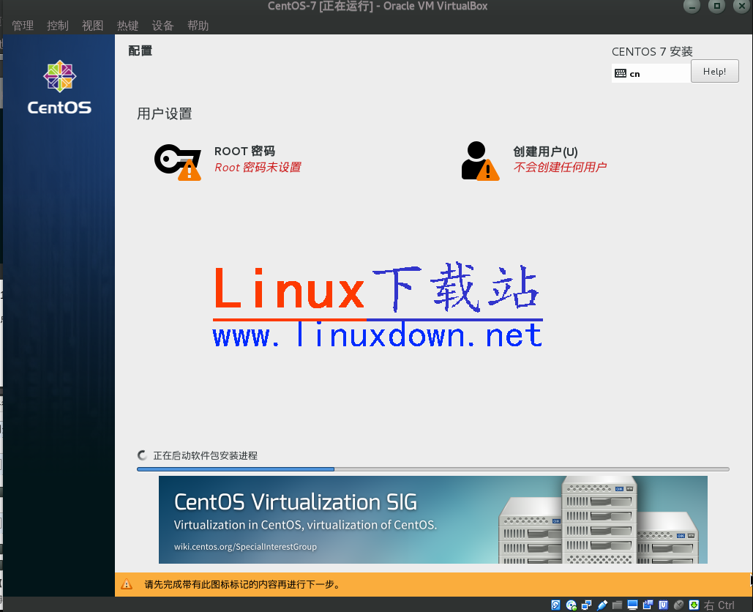The height and width of the screenshot is (612, 753).
Task: Click the CENTOS 7 安装 title
Action: (x=652, y=51)
